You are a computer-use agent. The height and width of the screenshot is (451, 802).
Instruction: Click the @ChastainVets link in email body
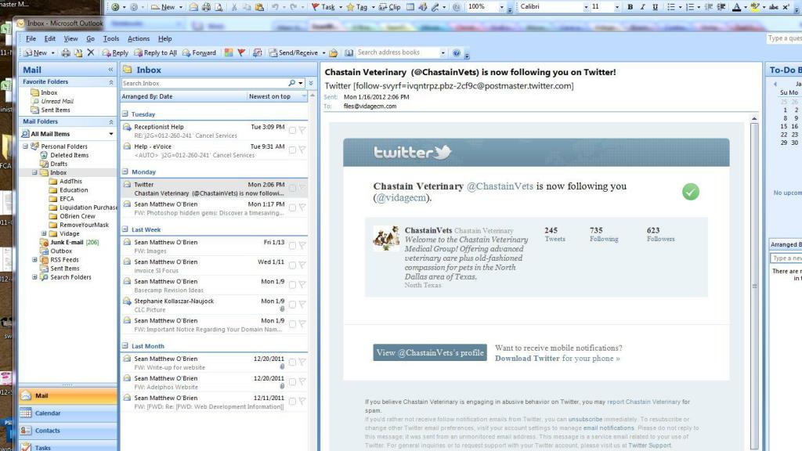tap(500, 186)
